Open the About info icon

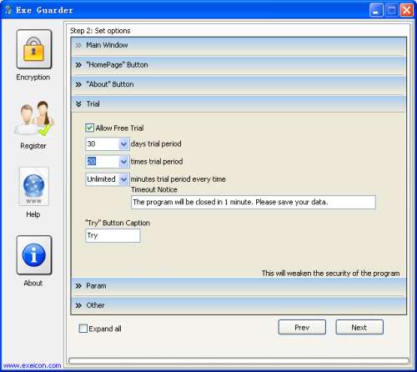(34, 255)
